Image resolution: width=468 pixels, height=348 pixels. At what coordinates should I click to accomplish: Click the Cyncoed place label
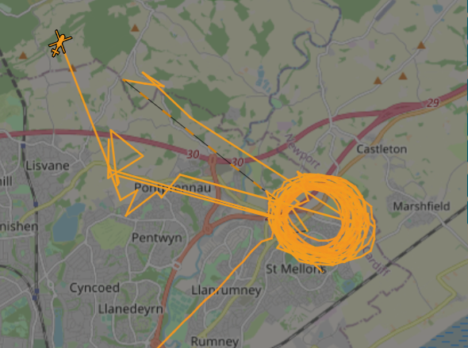(x=94, y=288)
